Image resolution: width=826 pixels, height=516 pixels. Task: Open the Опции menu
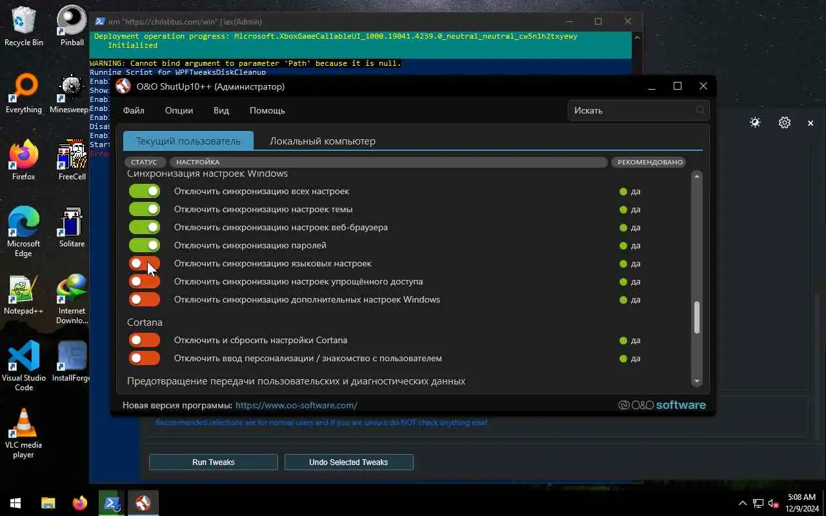(179, 110)
